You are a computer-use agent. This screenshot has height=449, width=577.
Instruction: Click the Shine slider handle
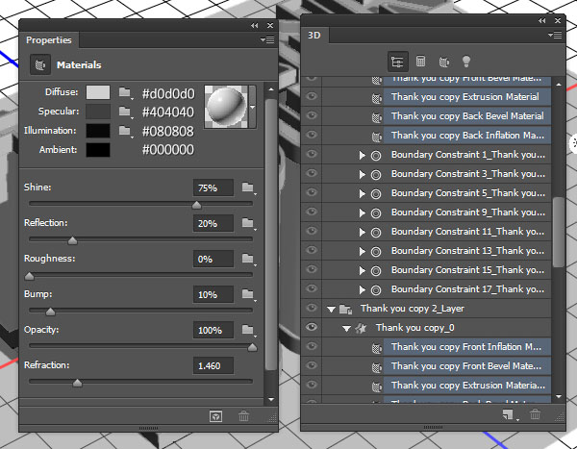(x=197, y=206)
